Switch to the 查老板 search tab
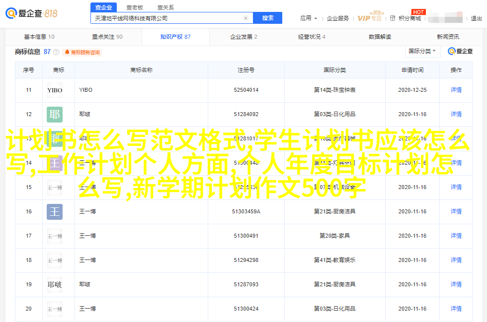Screen dimensions: 487x322 134,7
